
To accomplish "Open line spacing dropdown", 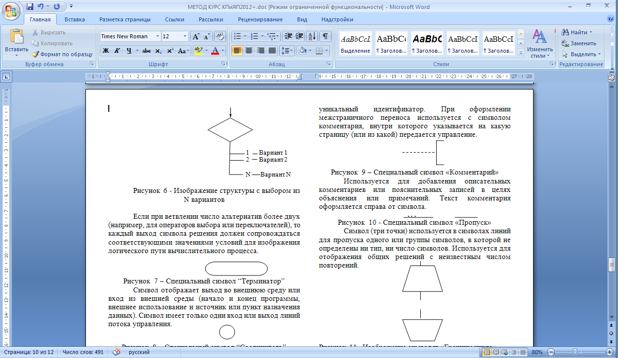I will pos(288,51).
